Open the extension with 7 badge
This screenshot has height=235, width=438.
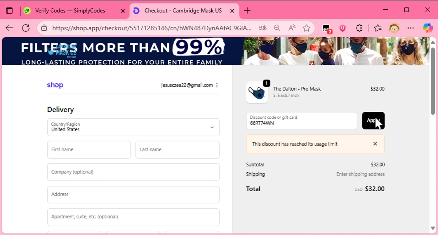[x=327, y=28]
